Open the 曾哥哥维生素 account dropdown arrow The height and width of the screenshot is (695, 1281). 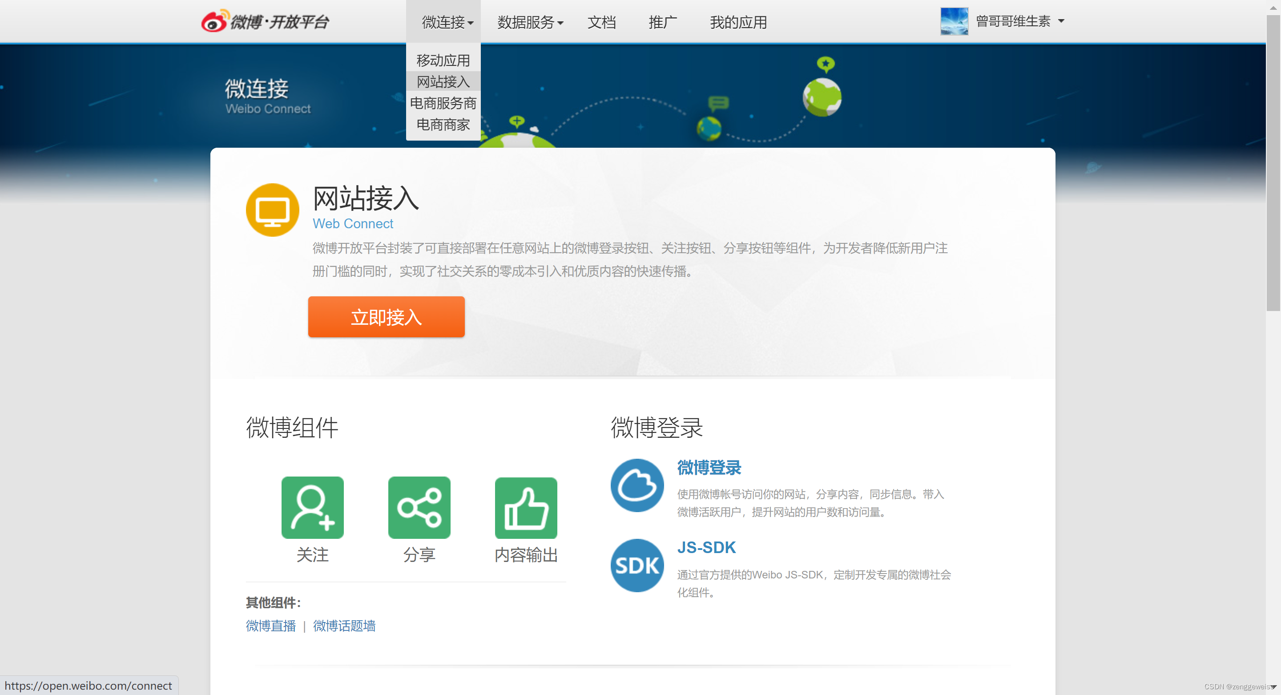coord(1061,21)
